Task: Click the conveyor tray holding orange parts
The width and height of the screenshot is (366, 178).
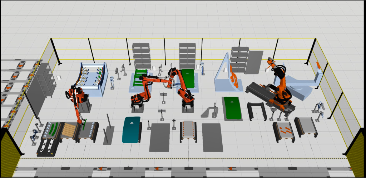Action: [284, 131]
